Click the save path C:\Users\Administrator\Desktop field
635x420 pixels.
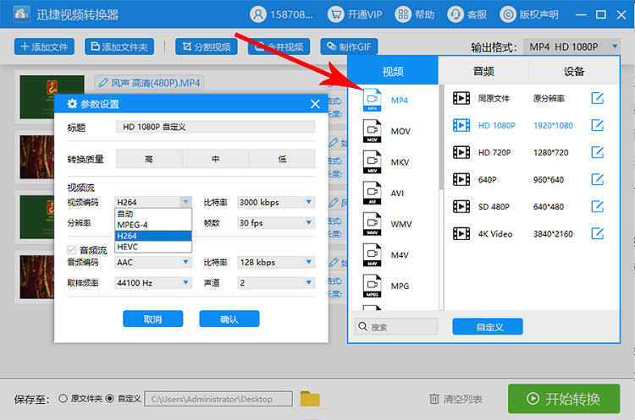[x=218, y=399]
